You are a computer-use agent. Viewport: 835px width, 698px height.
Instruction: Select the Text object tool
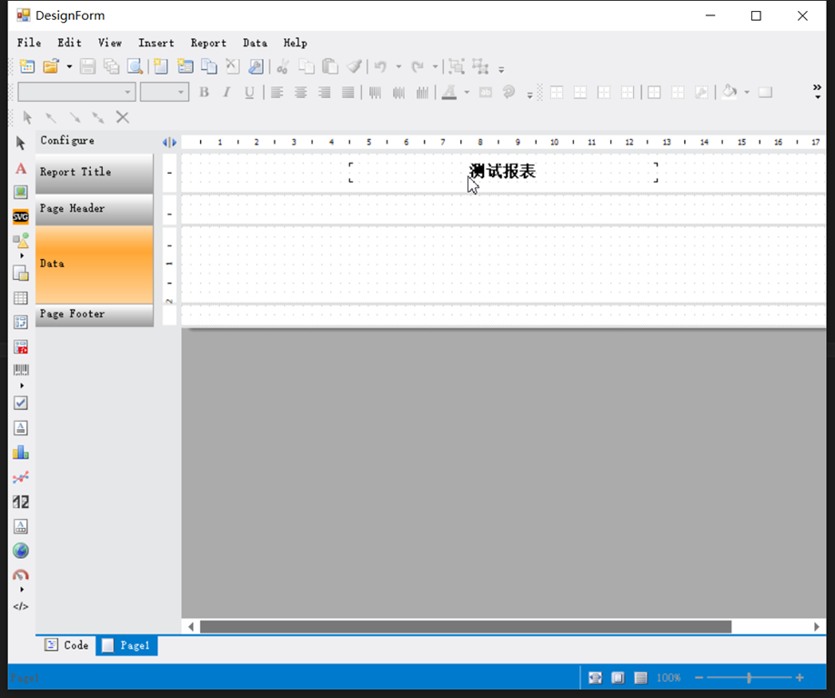tap(21, 168)
